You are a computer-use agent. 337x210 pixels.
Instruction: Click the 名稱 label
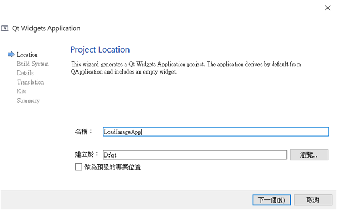pos(84,132)
